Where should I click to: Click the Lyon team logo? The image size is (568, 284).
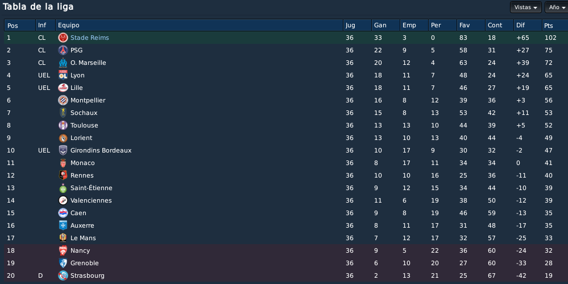[x=63, y=75]
